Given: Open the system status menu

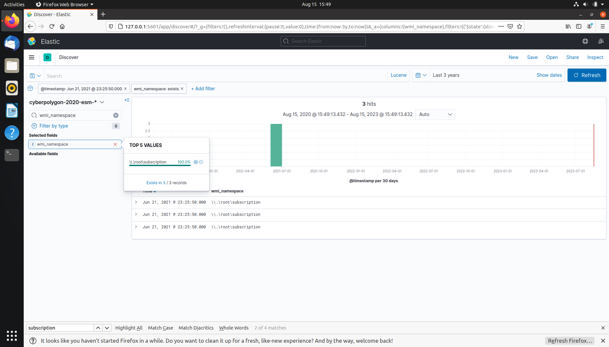Looking at the screenshot, I should [x=589, y=4].
